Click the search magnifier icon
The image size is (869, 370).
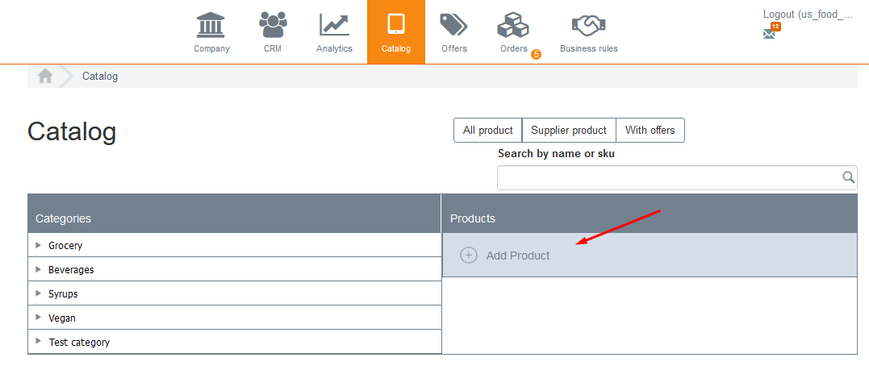click(x=848, y=177)
